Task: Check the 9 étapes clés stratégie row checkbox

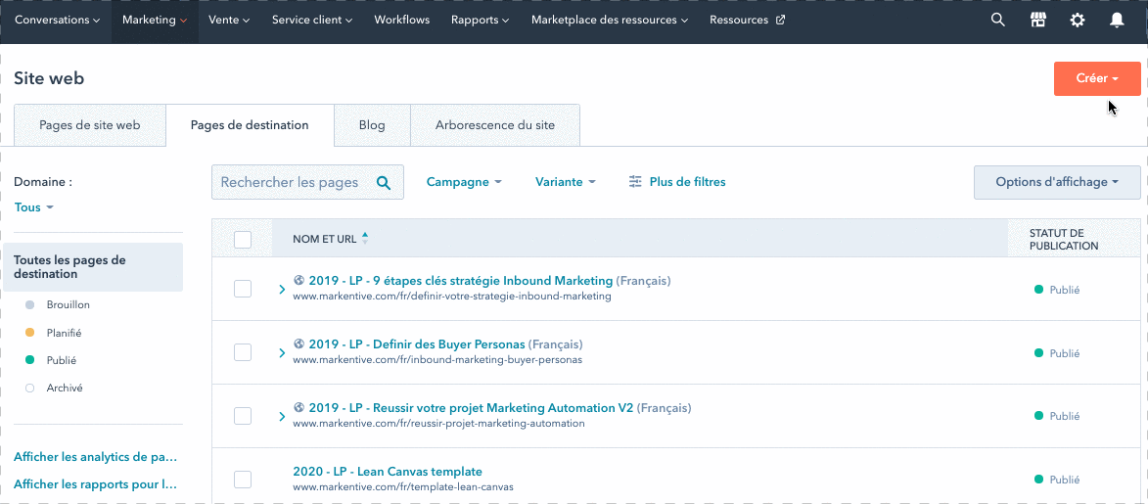Action: 243,289
